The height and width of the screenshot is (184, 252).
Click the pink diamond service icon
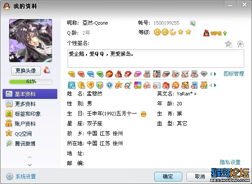click(x=138, y=74)
